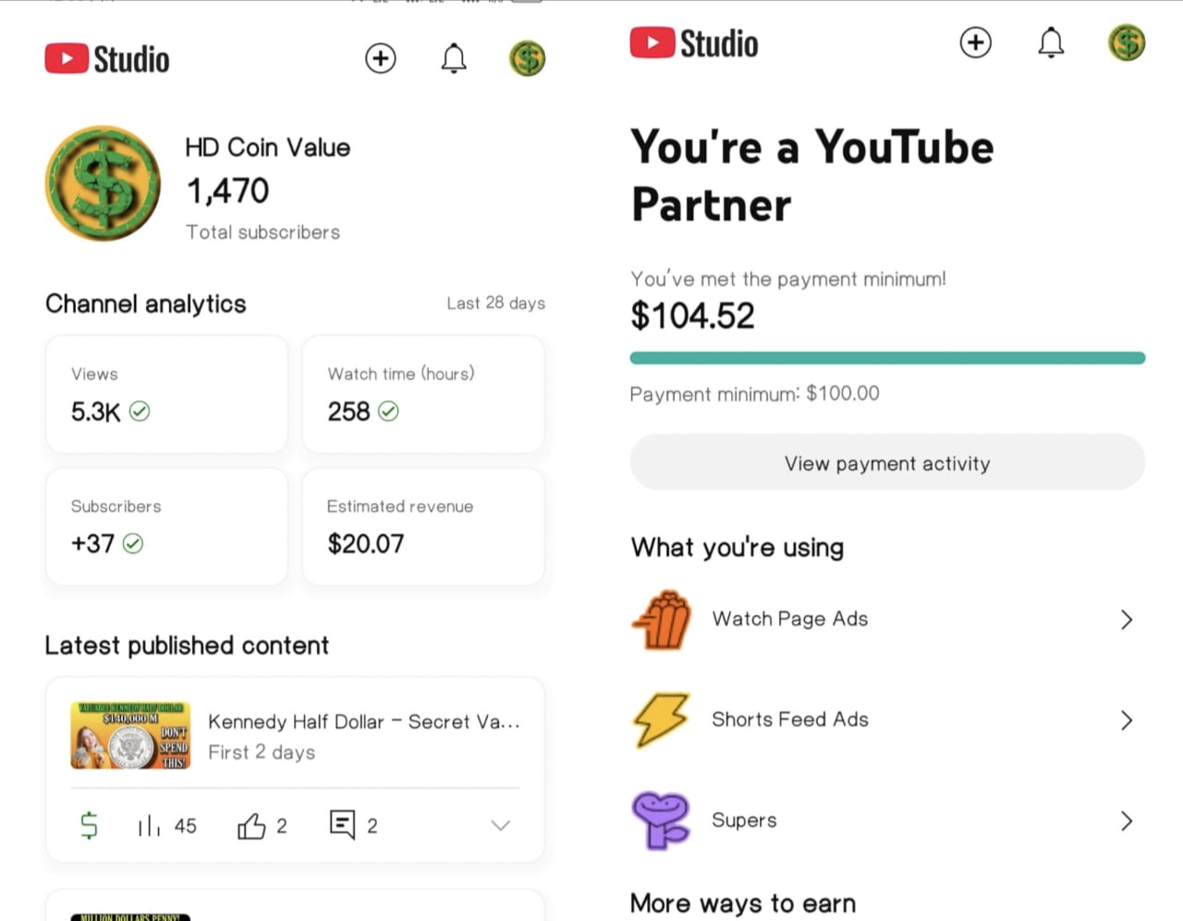The image size is (1183, 921).
Task: Click the revenue dollar icon under the video
Action: pyautogui.click(x=89, y=825)
